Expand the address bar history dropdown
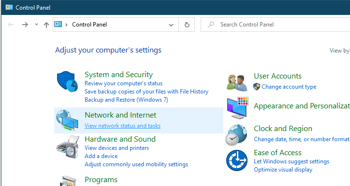Screen dimensions: 350x186 point(171,25)
